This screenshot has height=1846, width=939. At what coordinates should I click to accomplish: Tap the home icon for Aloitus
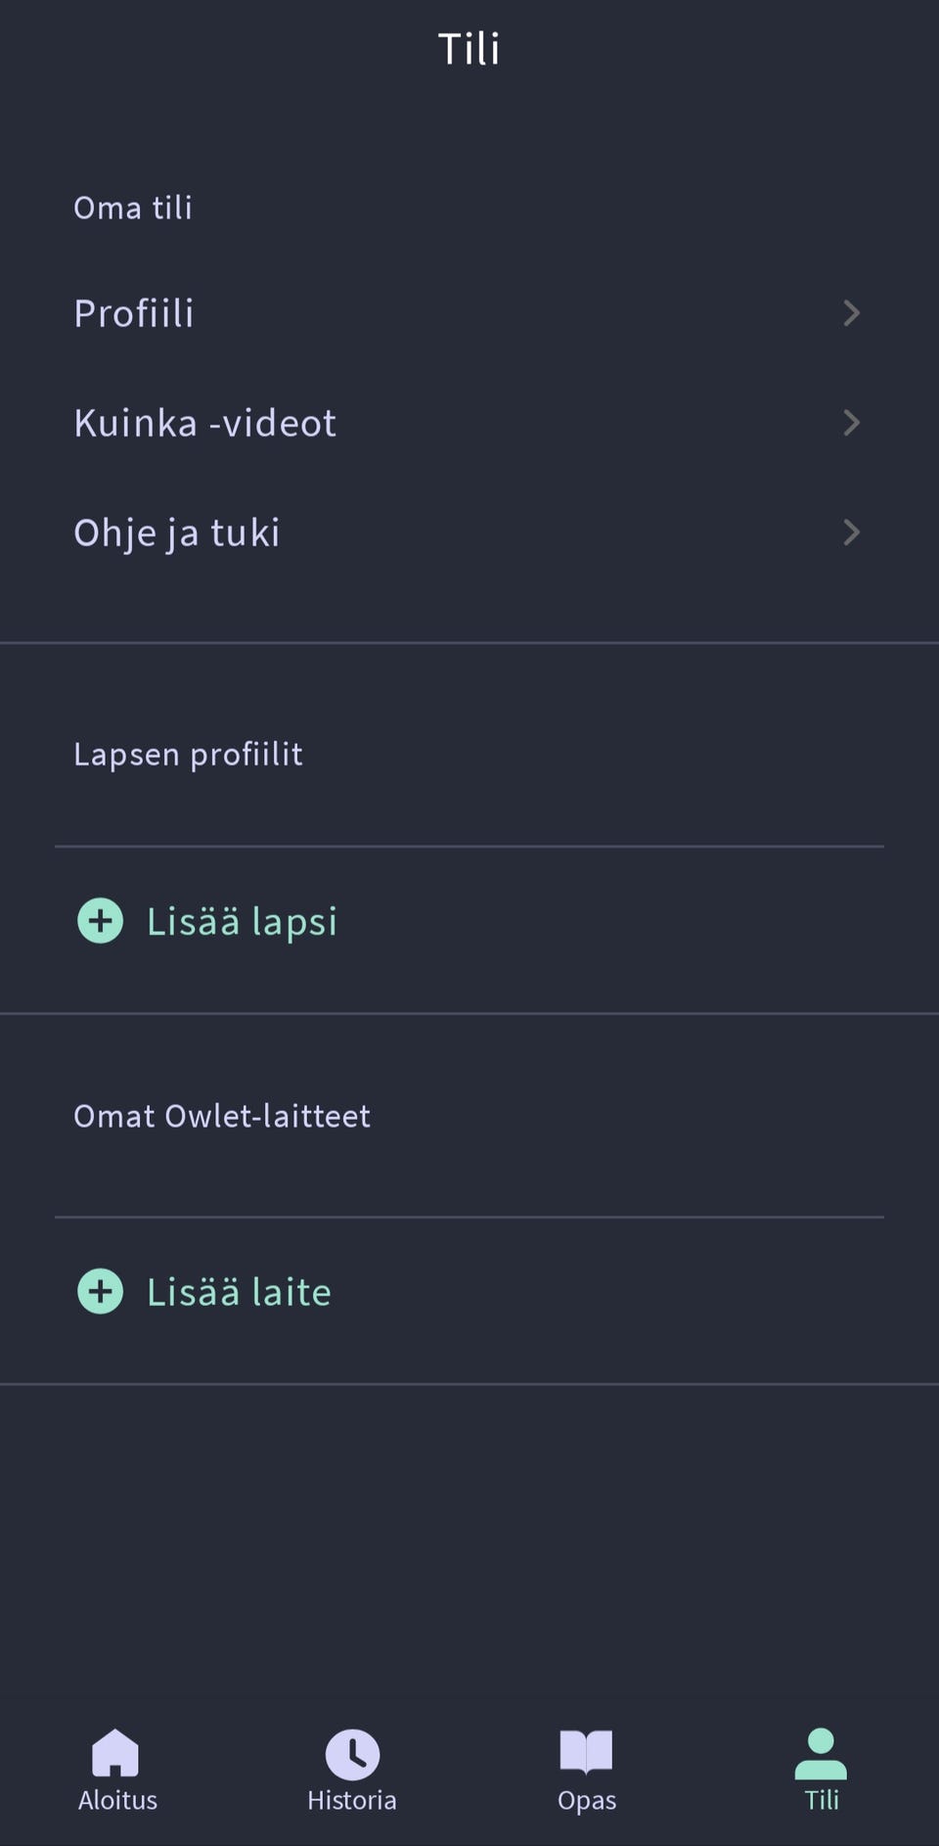point(115,1752)
